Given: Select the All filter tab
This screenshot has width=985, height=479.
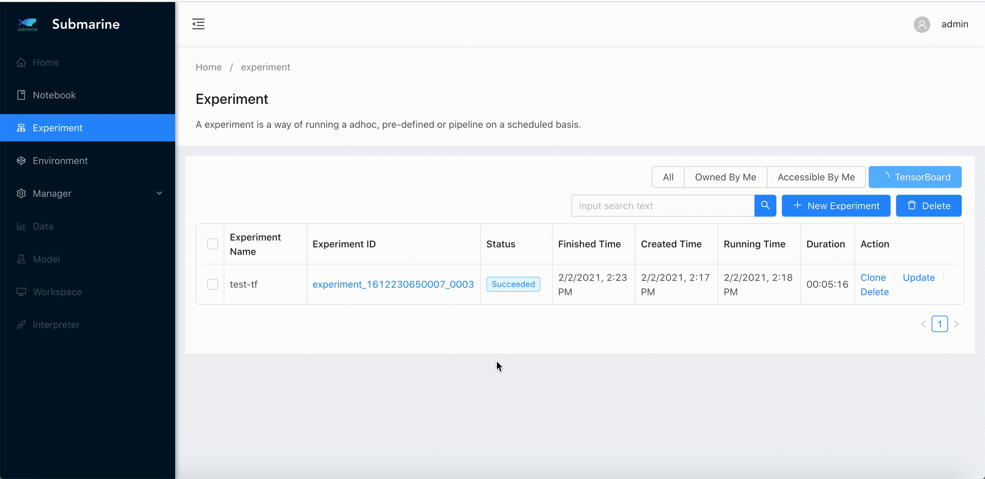Looking at the screenshot, I should point(668,177).
